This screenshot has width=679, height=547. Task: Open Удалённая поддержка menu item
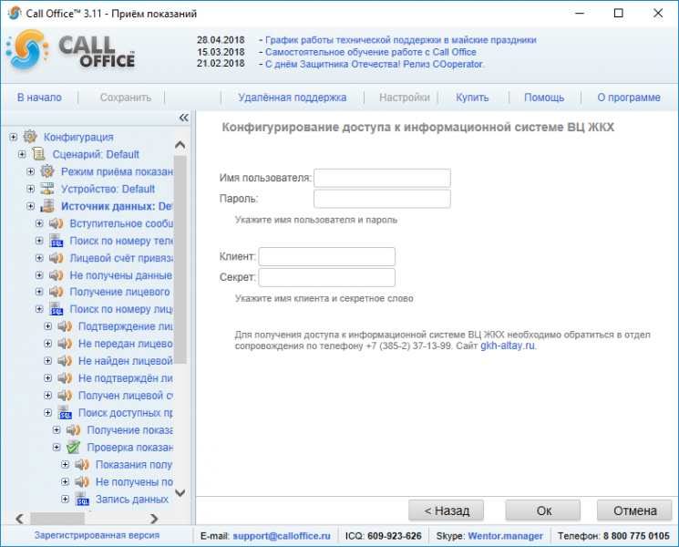pyautogui.click(x=293, y=98)
